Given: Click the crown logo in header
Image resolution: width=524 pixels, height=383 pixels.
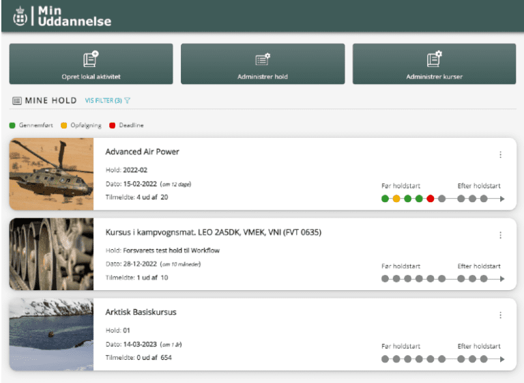Looking at the screenshot, I should 20,15.
